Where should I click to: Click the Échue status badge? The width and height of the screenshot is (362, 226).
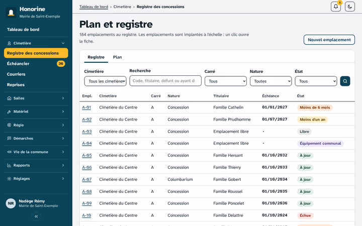point(305,215)
